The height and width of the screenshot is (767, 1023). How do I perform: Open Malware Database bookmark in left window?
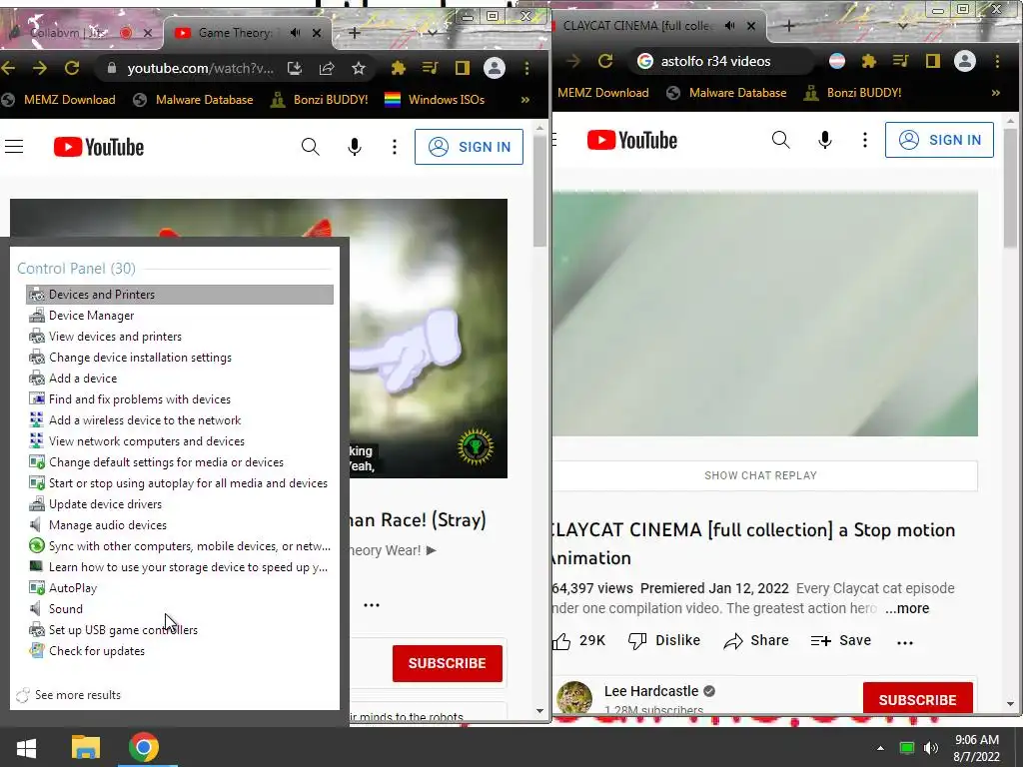(x=194, y=100)
